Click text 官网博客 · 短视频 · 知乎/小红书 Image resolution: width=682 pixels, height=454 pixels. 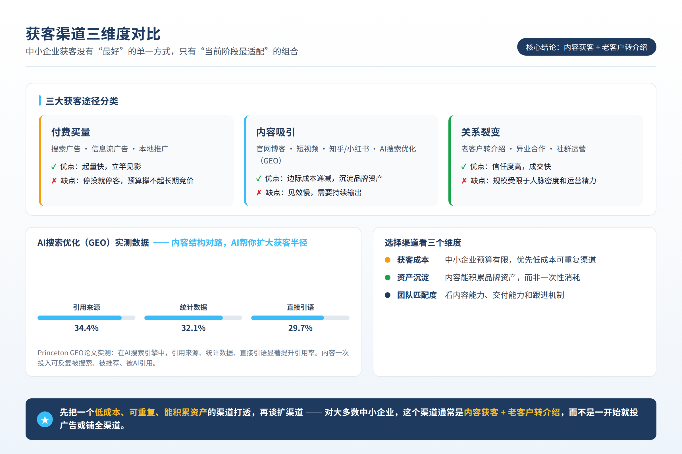(x=313, y=149)
